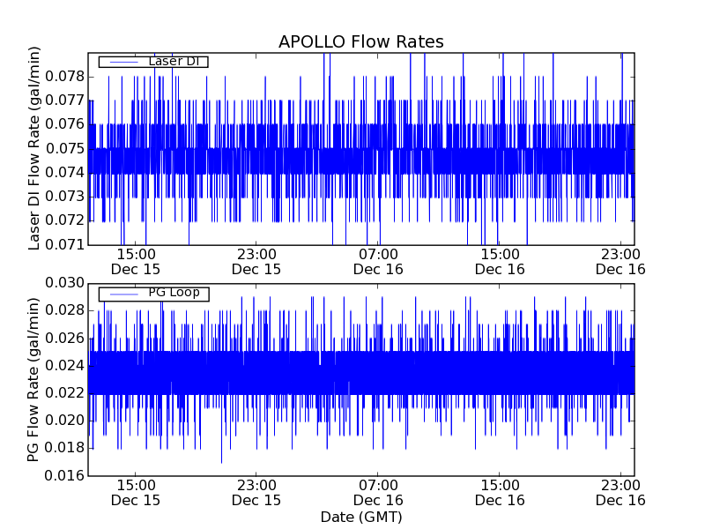This screenshot has width=705, height=529.
Task: Click the 'APOLLO Flow Rates' chart title
Action: coord(361,41)
